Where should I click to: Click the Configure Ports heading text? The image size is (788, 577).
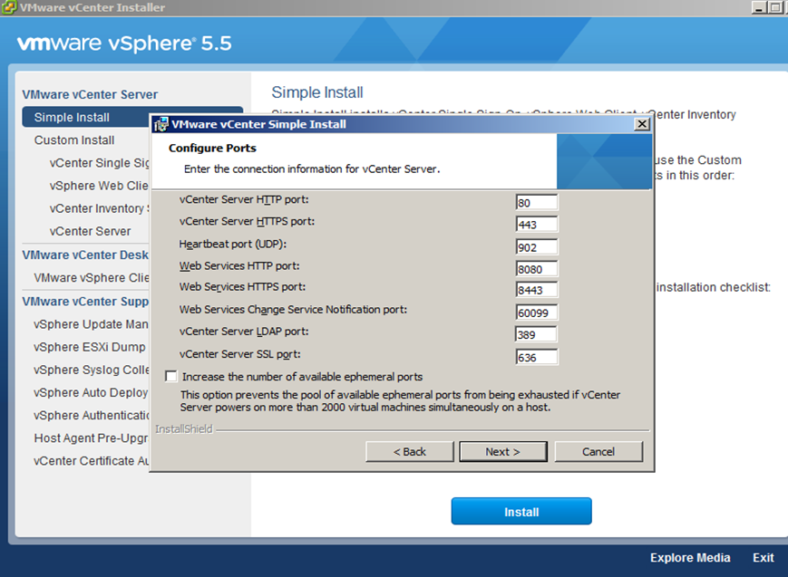212,149
